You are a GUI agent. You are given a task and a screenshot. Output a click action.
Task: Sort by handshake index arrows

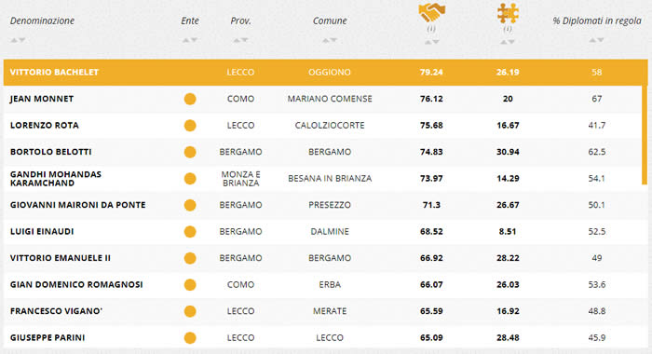click(x=431, y=42)
